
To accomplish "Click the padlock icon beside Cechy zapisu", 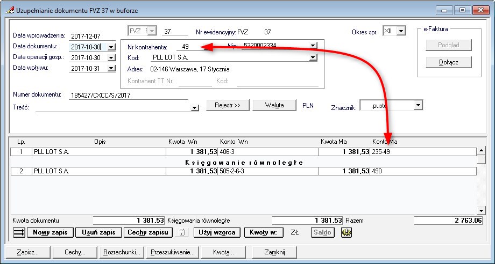I will [182, 232].
